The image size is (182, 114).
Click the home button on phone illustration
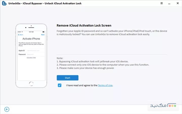[x=31, y=84]
